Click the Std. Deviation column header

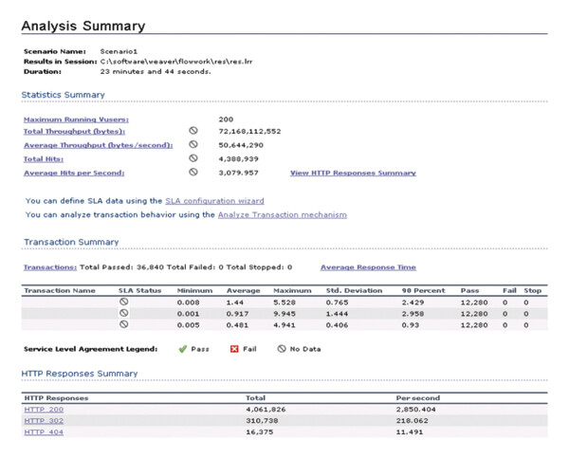(354, 290)
